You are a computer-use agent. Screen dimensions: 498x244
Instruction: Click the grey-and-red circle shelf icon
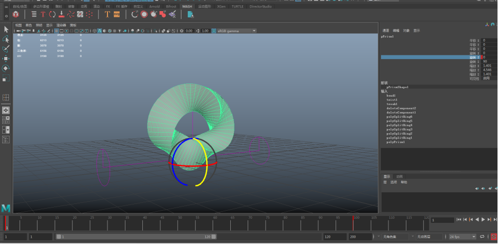pos(144,14)
